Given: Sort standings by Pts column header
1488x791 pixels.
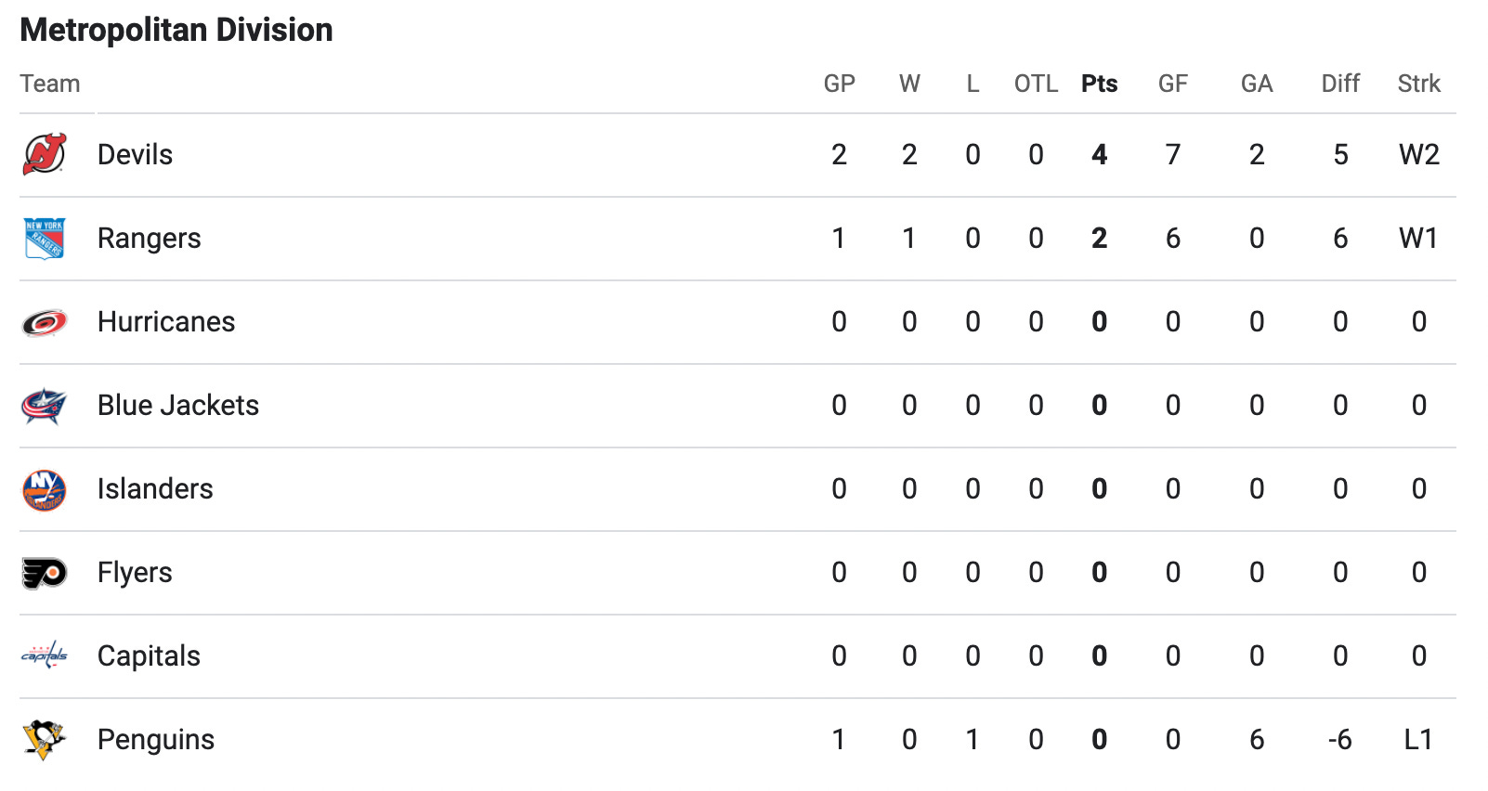Looking at the screenshot, I should coord(1100,84).
